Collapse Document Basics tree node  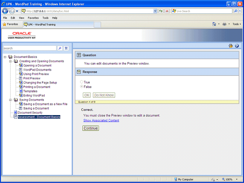tap(5, 57)
